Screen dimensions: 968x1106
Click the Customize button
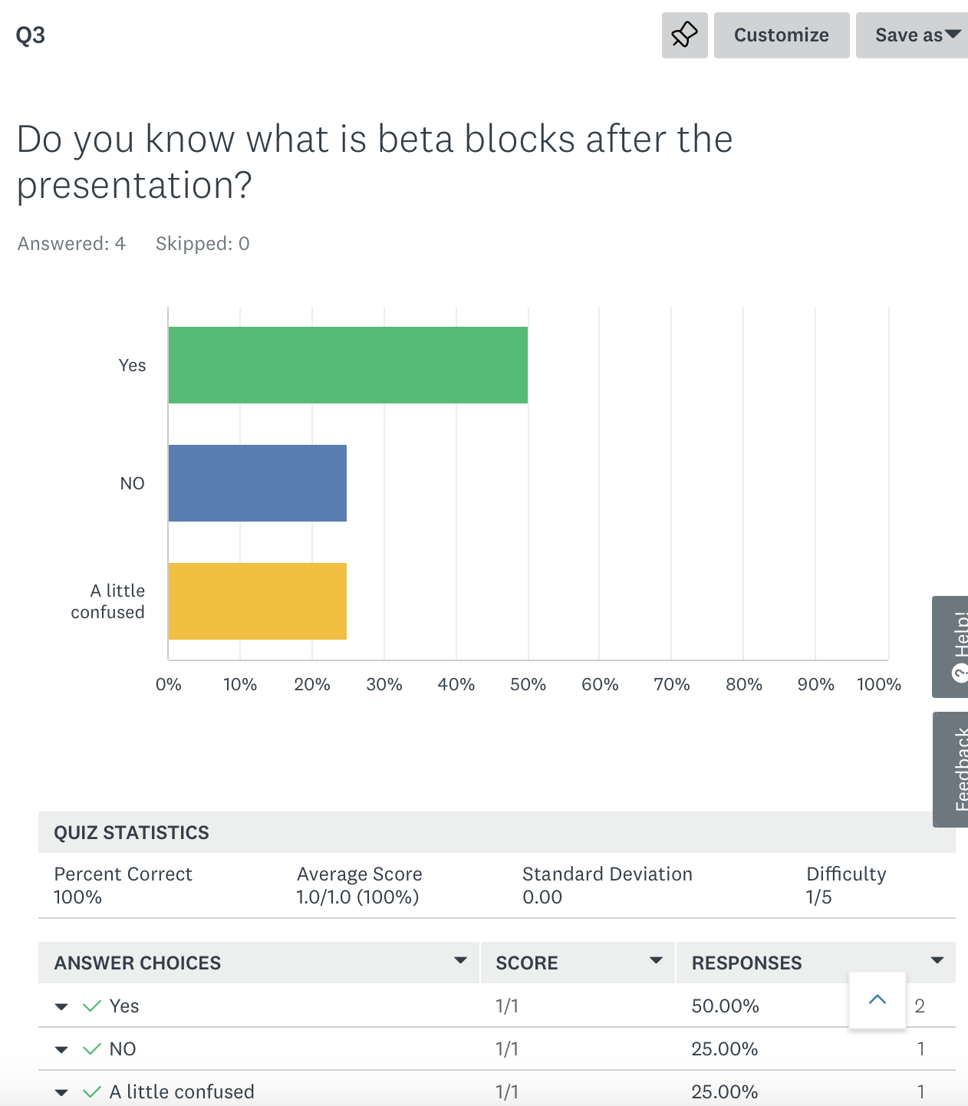point(781,35)
